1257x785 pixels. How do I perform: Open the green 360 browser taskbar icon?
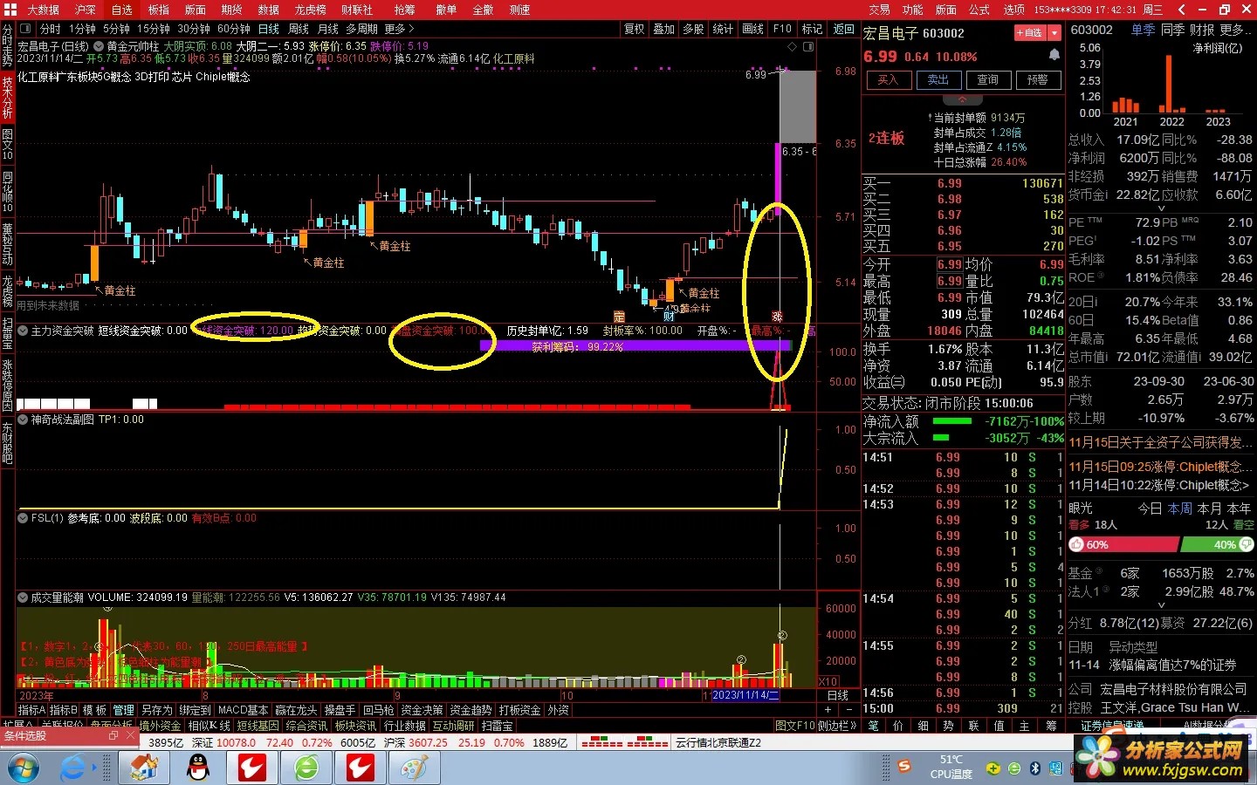[x=306, y=768]
